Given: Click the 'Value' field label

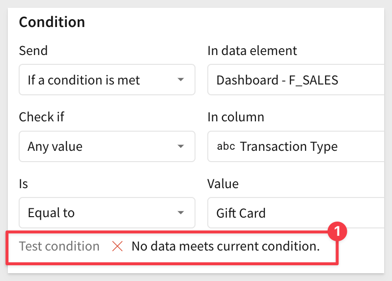Looking at the screenshot, I should (x=223, y=184).
